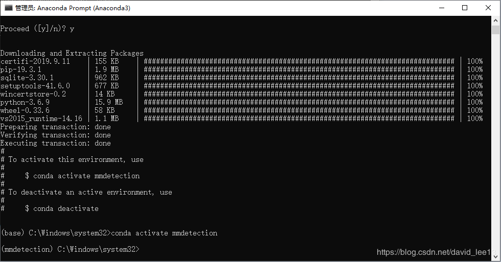Click the scrollbar up arrow
This screenshot has width=501, height=262.
(x=495, y=21)
